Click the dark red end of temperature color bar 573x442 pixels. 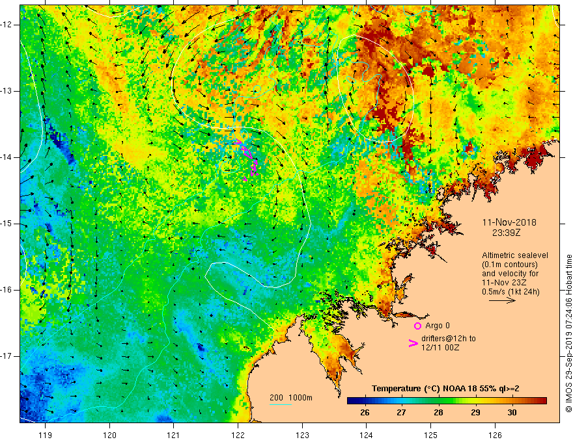coord(543,401)
